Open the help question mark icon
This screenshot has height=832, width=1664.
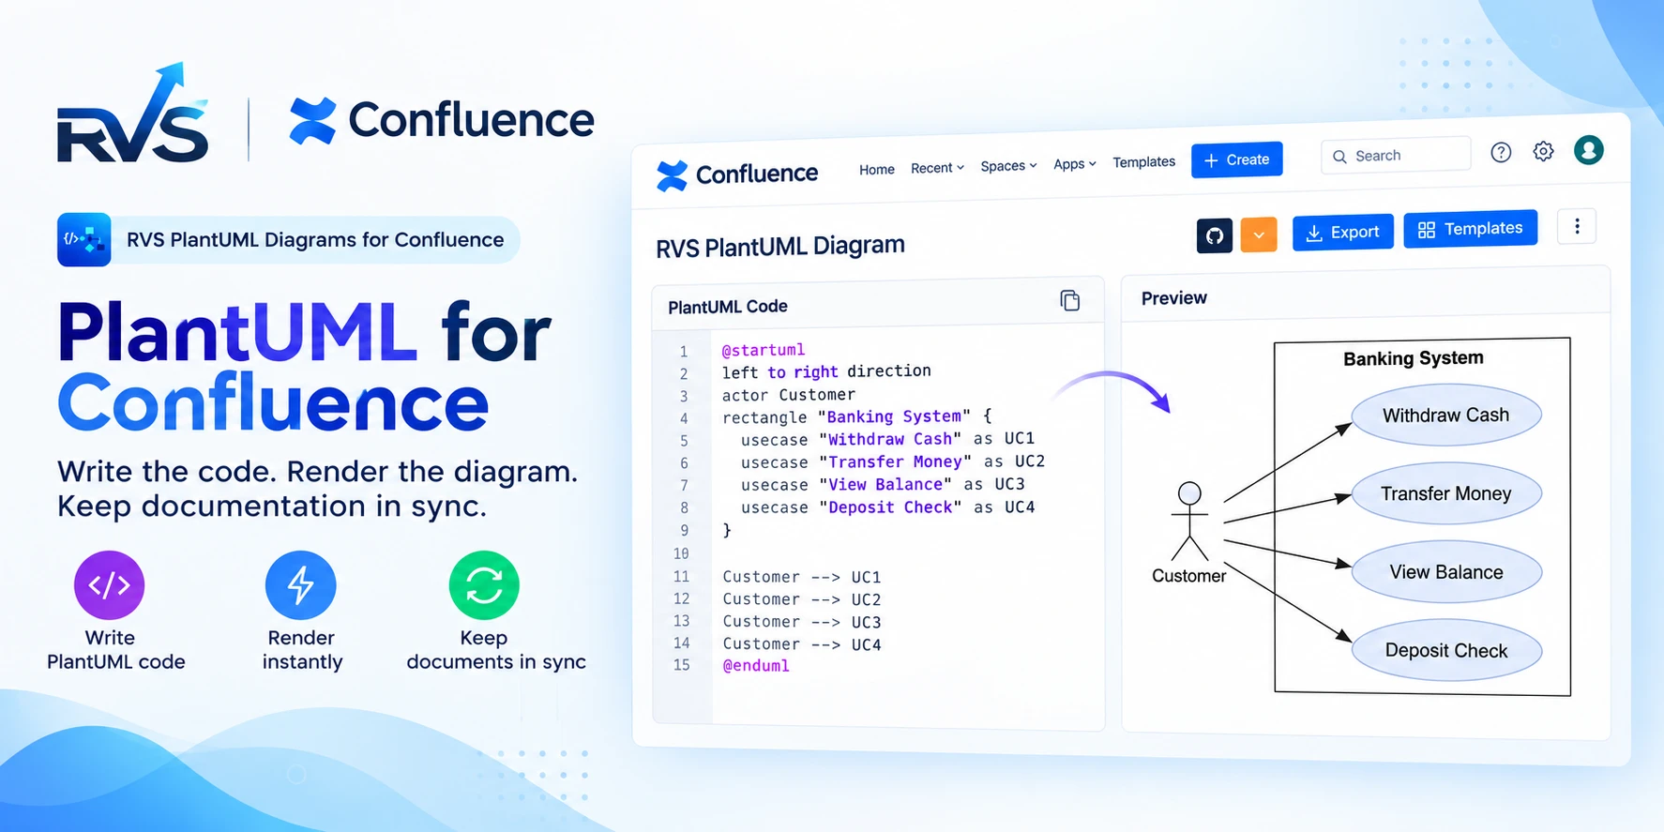tap(1501, 153)
